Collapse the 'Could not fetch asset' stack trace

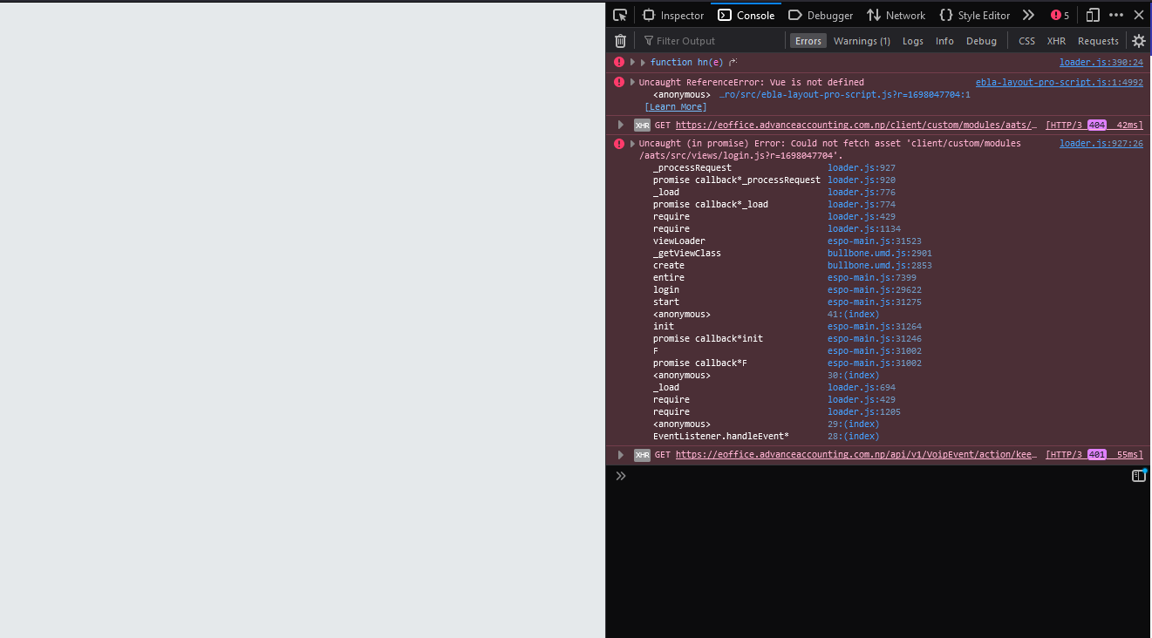(x=632, y=143)
